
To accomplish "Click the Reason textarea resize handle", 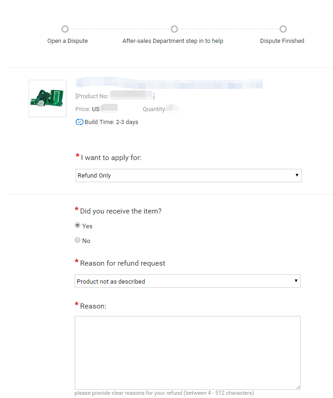I will click(x=298, y=387).
